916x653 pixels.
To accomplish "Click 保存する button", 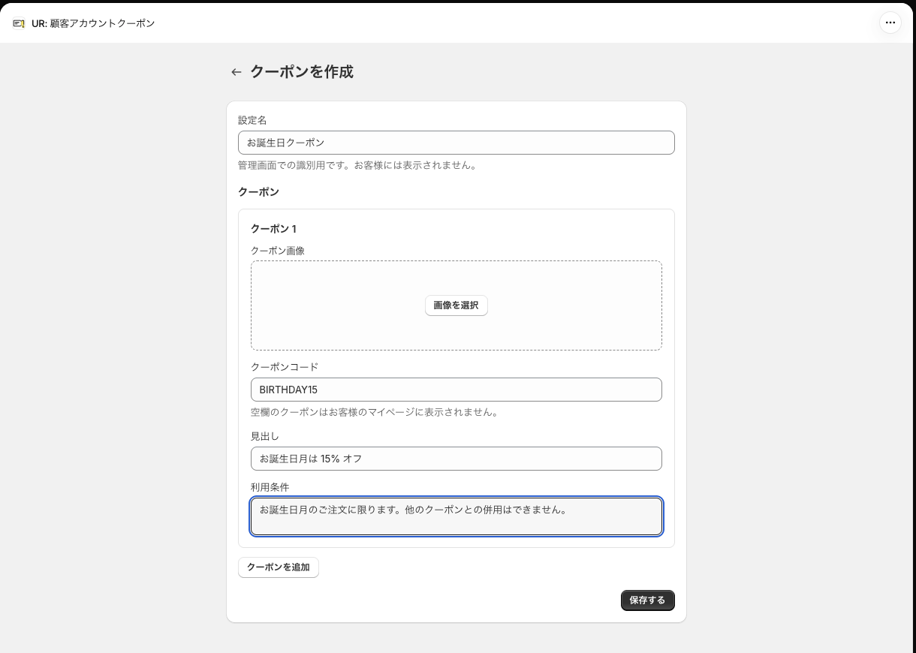I will [x=648, y=600].
